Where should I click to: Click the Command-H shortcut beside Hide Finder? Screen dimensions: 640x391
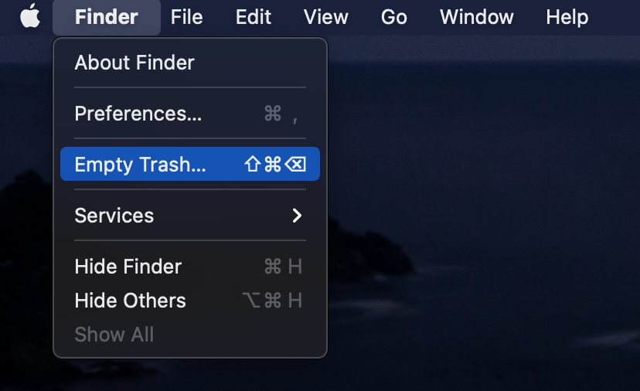point(283,267)
